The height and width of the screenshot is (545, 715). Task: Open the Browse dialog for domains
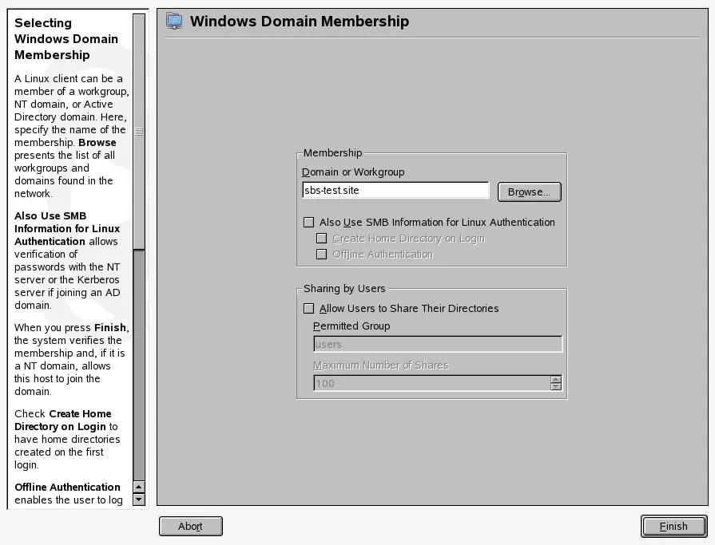point(529,192)
